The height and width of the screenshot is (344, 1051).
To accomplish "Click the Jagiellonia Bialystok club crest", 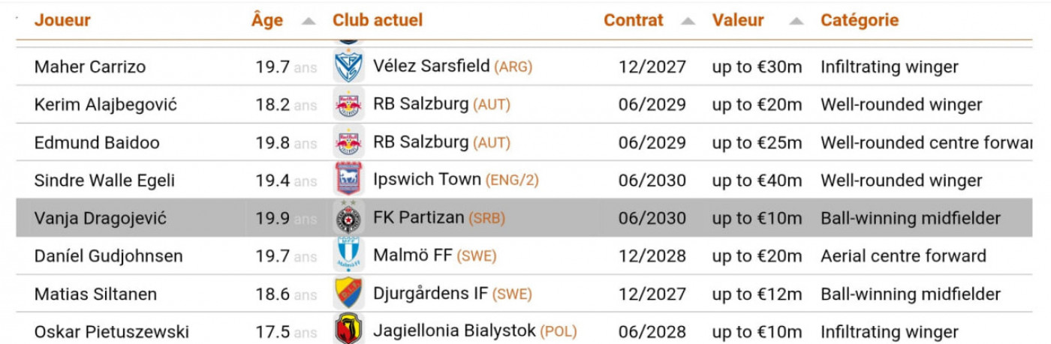I will (x=348, y=331).
